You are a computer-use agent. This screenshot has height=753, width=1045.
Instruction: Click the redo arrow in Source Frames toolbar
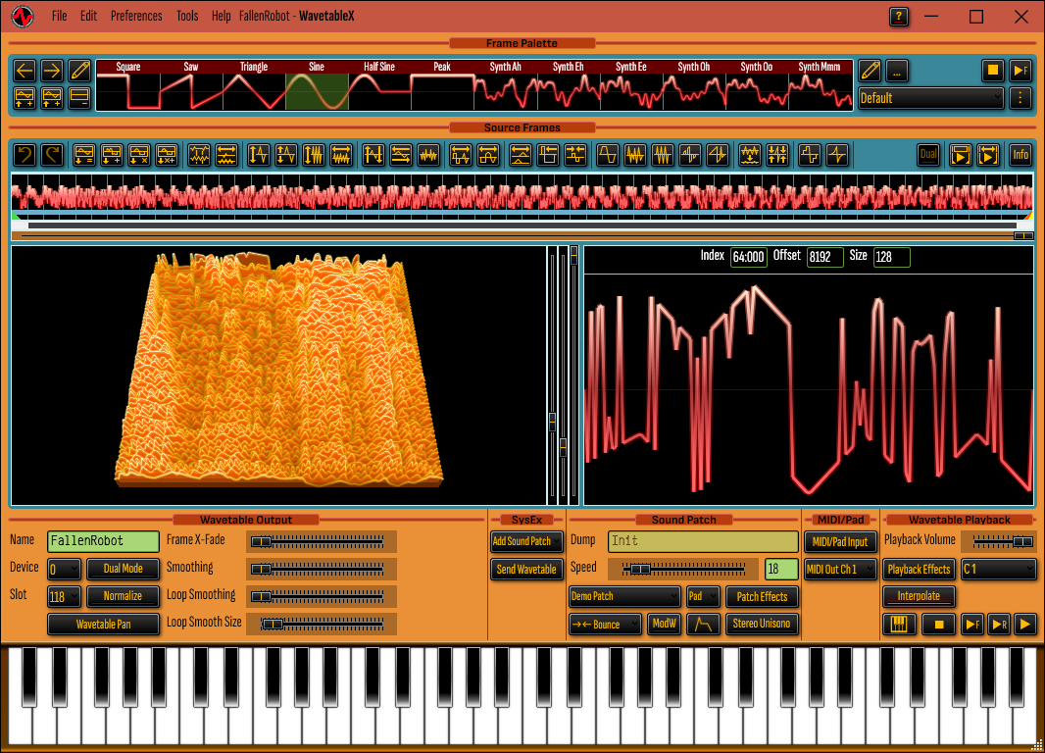(x=52, y=155)
